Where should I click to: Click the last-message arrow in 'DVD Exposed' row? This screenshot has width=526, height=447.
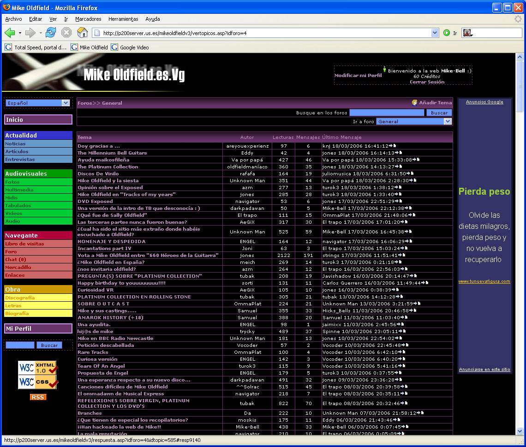tap(399, 201)
